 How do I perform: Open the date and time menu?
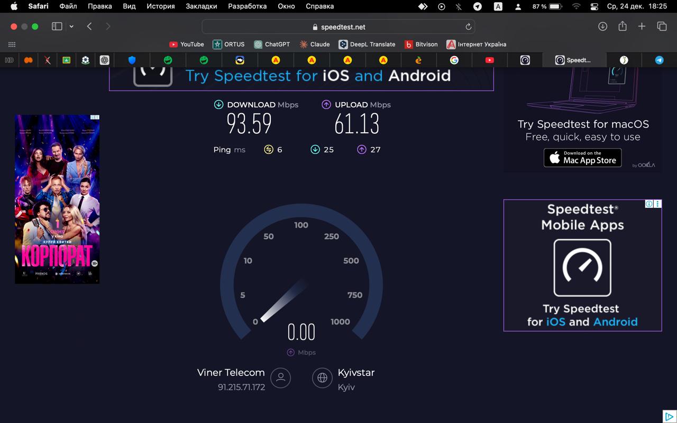point(637,6)
